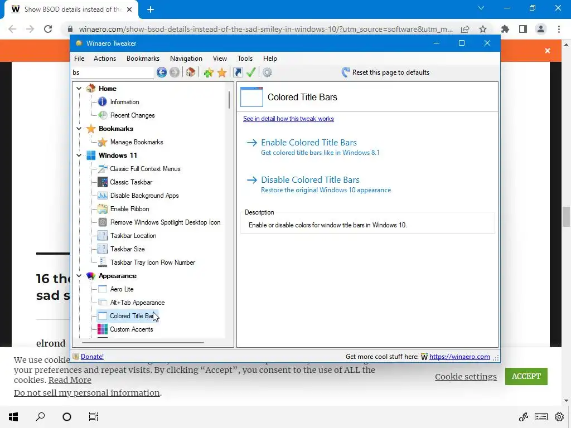Image resolution: width=571 pixels, height=428 pixels.
Task: Click Chrome's reload page icon
Action: pyautogui.click(x=48, y=29)
